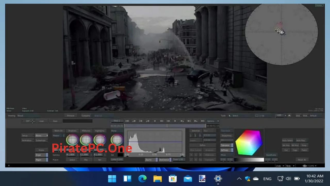This screenshot has height=186, width=330.
Task: Toggle the Tolerance button
Action: (x=227, y=145)
